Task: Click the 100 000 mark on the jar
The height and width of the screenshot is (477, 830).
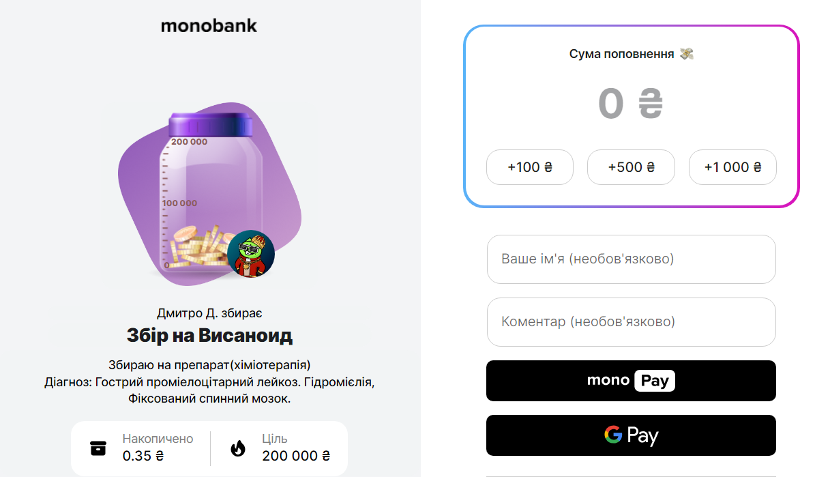Action: click(179, 203)
